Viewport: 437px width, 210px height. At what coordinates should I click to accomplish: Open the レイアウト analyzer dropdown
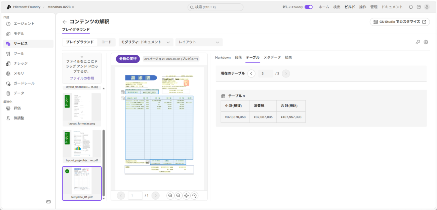coord(199,42)
